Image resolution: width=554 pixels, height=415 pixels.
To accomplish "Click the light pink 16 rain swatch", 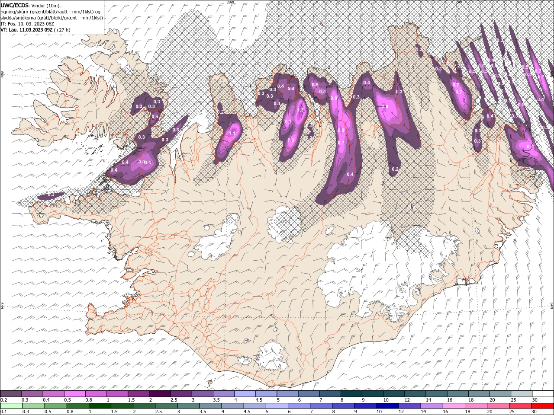I will point(454,406).
